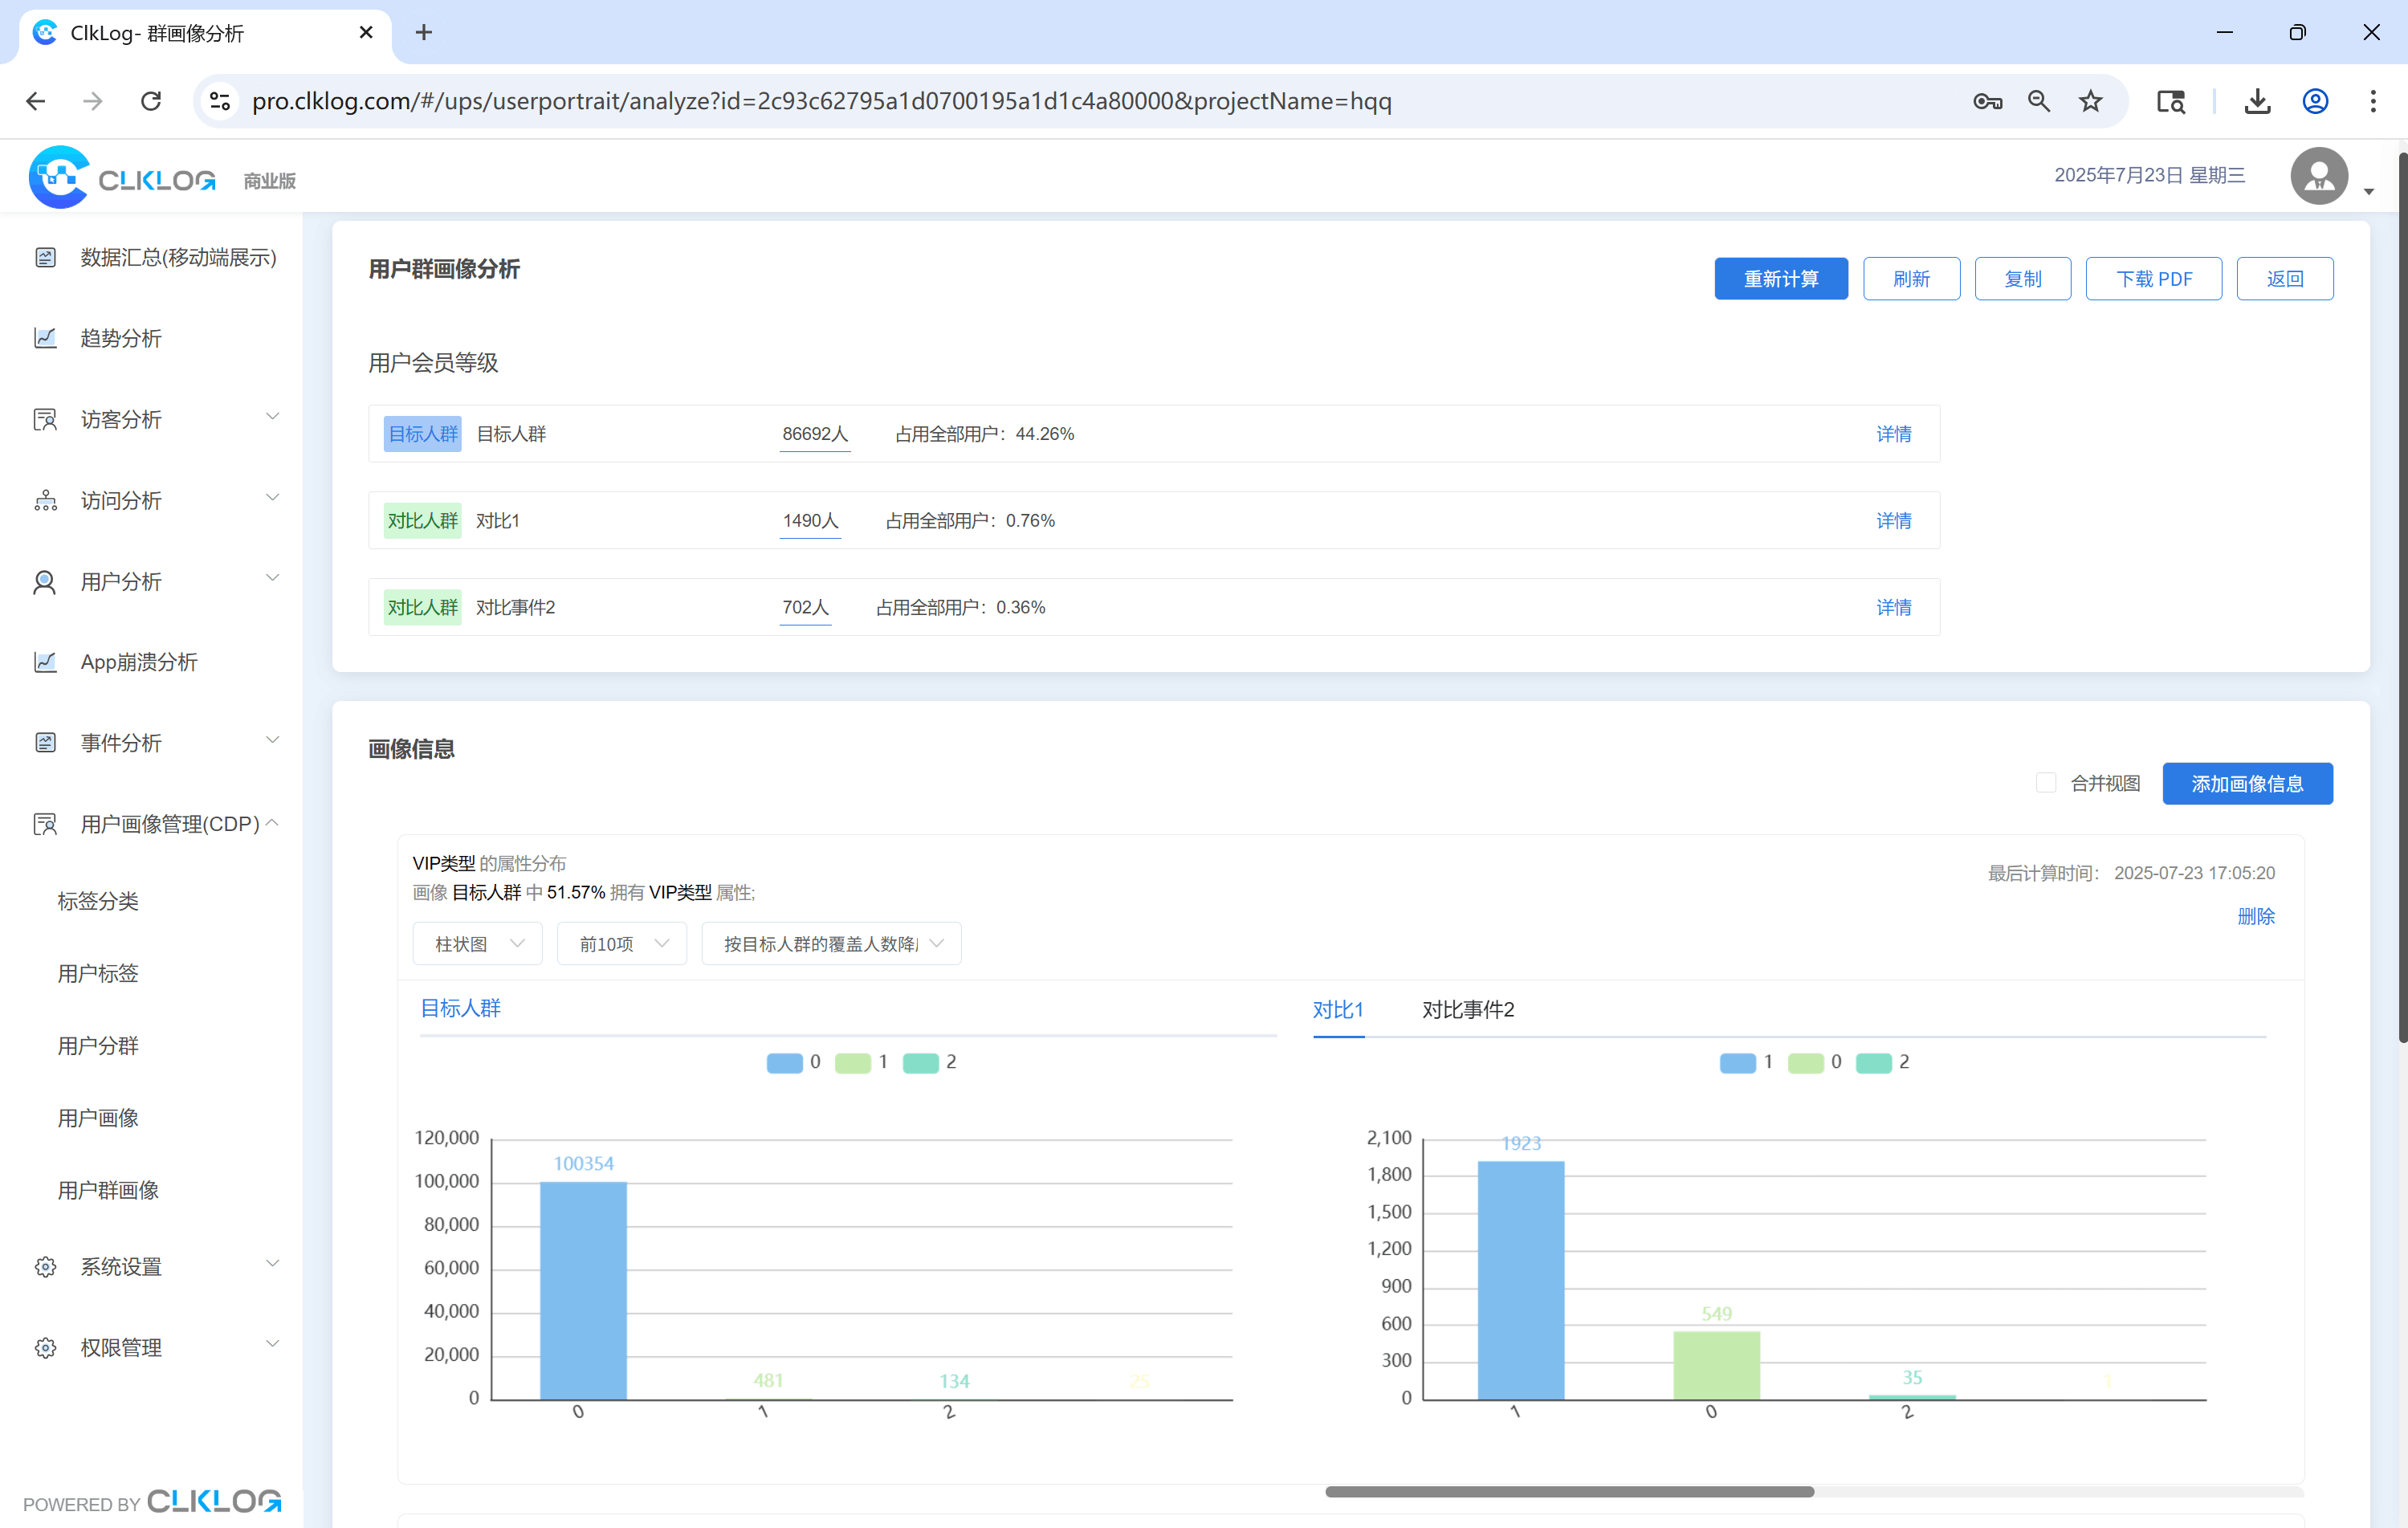Click the user avatar icon at top right
This screenshot has height=1528, width=2408.
(2318, 177)
